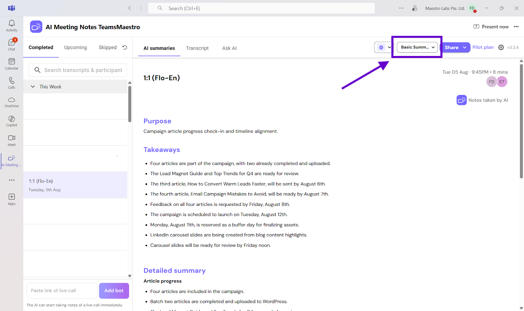Click the ET participant avatar
The image size is (524, 311).
pos(502,82)
